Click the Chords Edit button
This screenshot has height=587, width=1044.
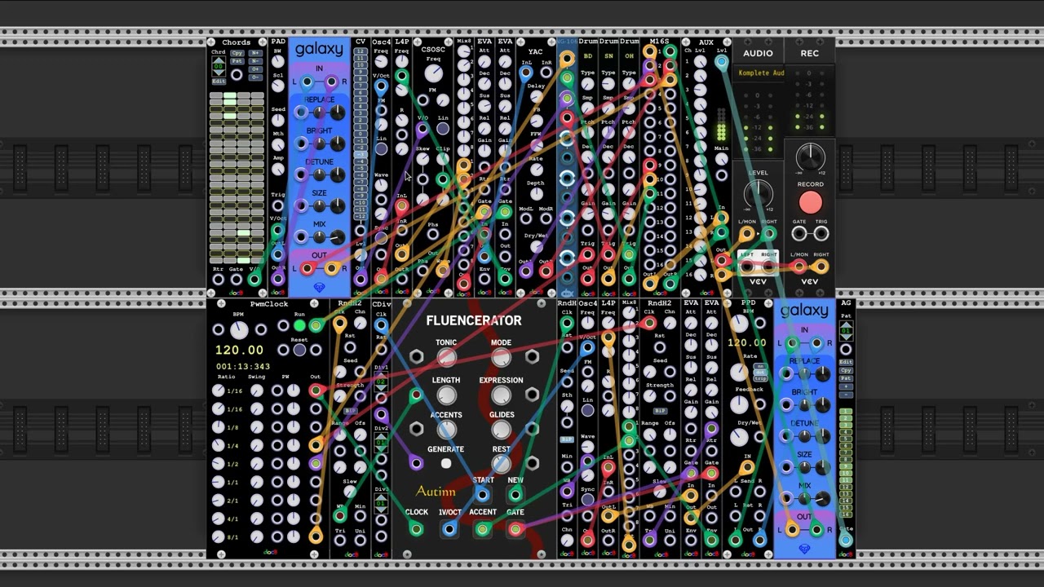point(219,82)
